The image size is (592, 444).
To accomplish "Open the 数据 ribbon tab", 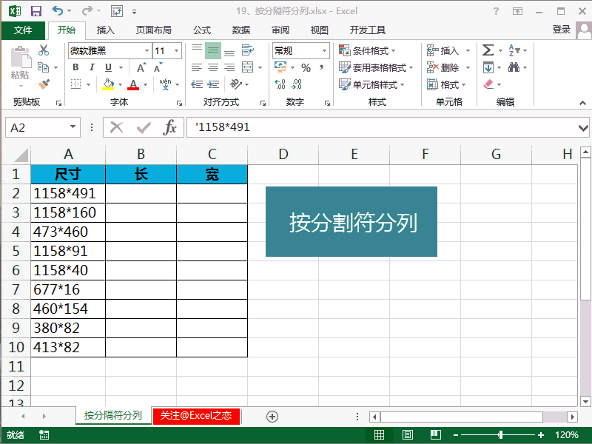I will coord(241,30).
